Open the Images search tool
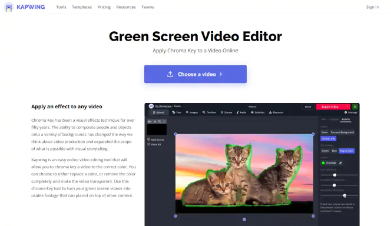 192,112
